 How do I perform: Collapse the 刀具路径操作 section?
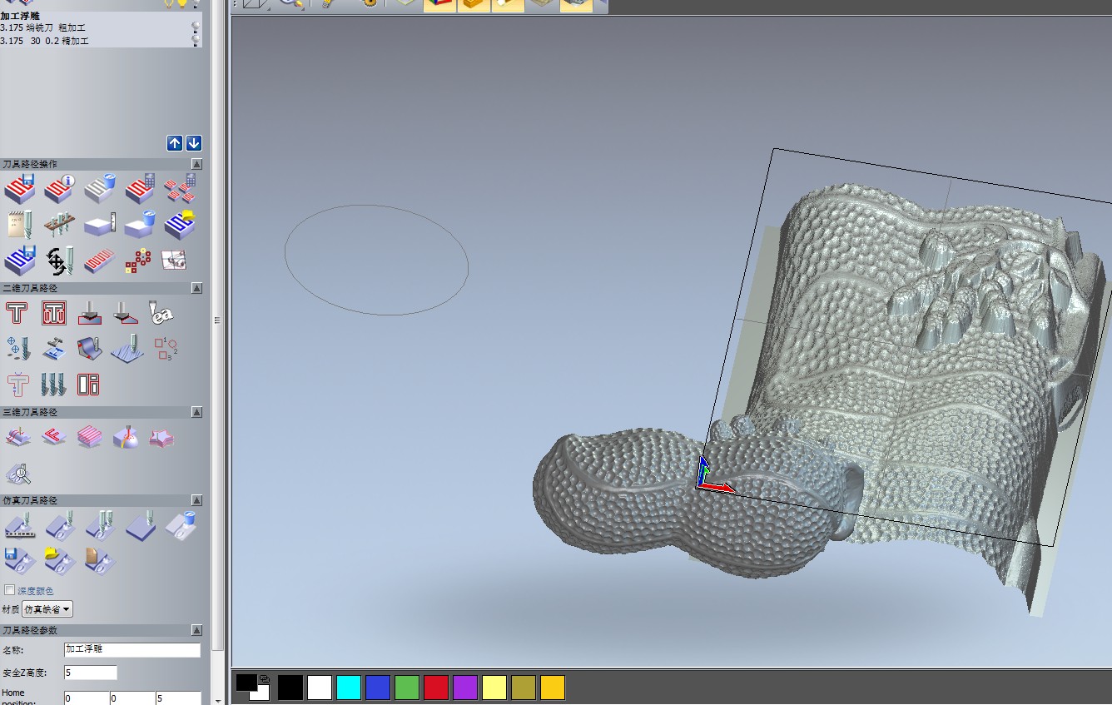(196, 164)
